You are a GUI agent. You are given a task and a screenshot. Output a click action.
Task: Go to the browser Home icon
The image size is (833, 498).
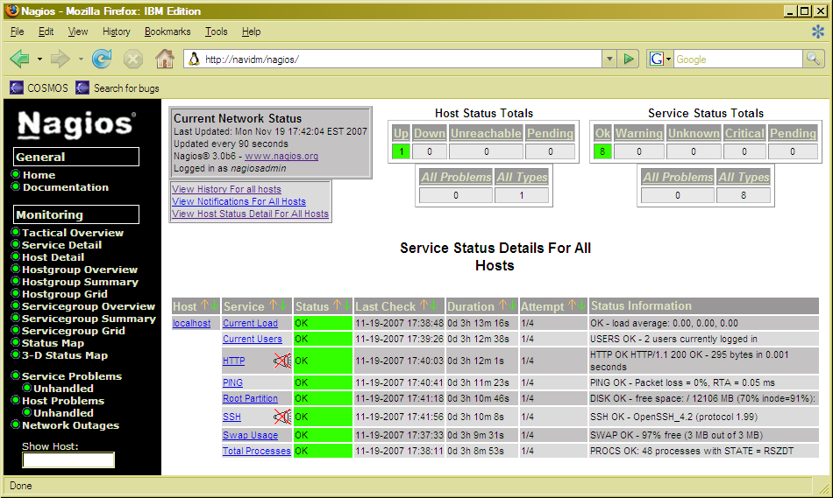165,59
